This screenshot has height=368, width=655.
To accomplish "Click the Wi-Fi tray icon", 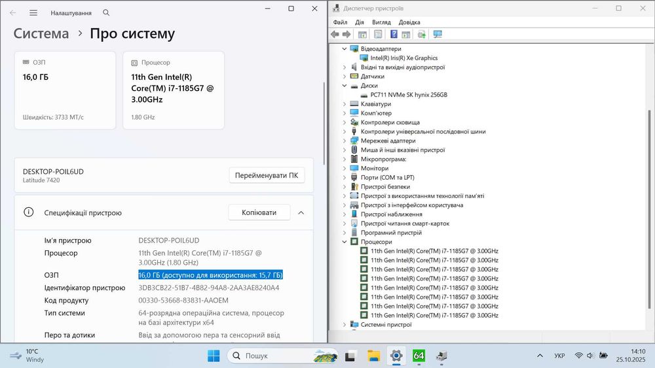I will pos(578,356).
